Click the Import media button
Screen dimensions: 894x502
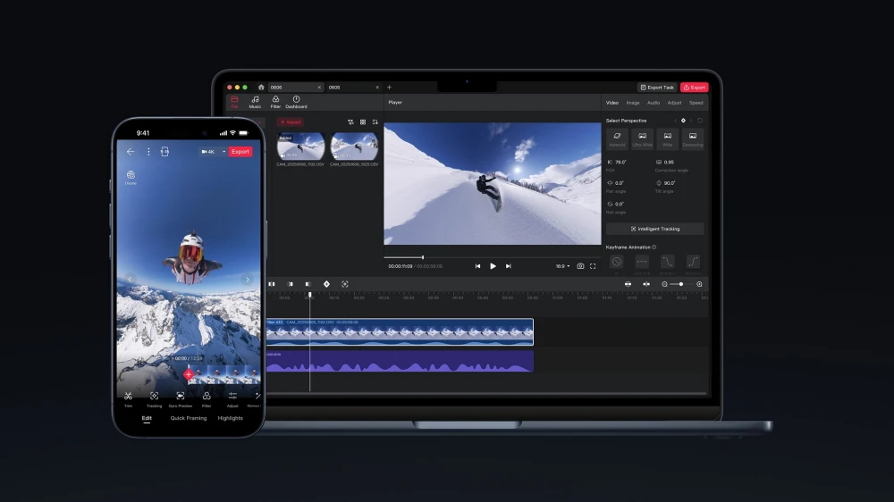point(291,122)
